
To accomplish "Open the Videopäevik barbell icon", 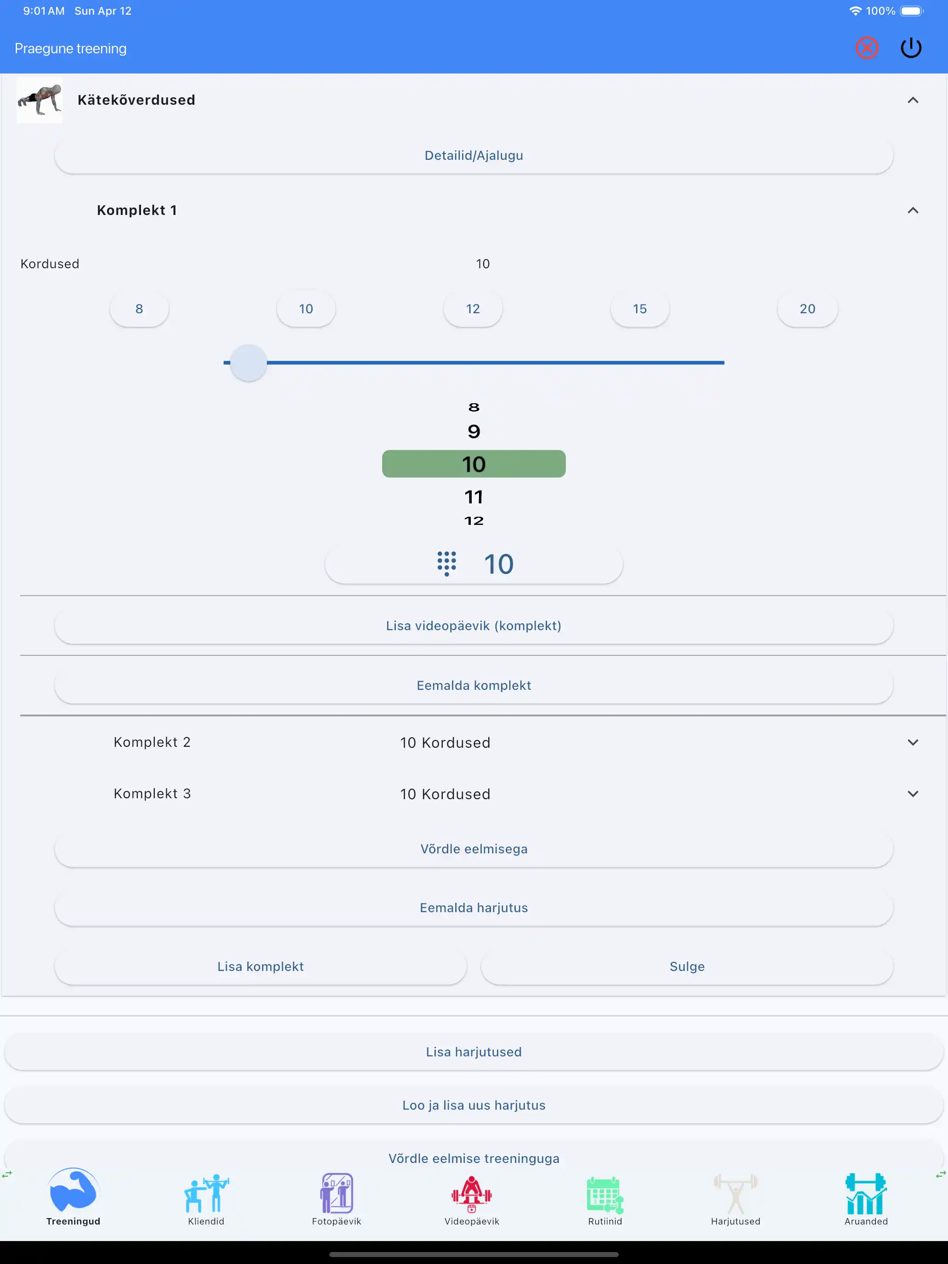I will coord(471,1194).
